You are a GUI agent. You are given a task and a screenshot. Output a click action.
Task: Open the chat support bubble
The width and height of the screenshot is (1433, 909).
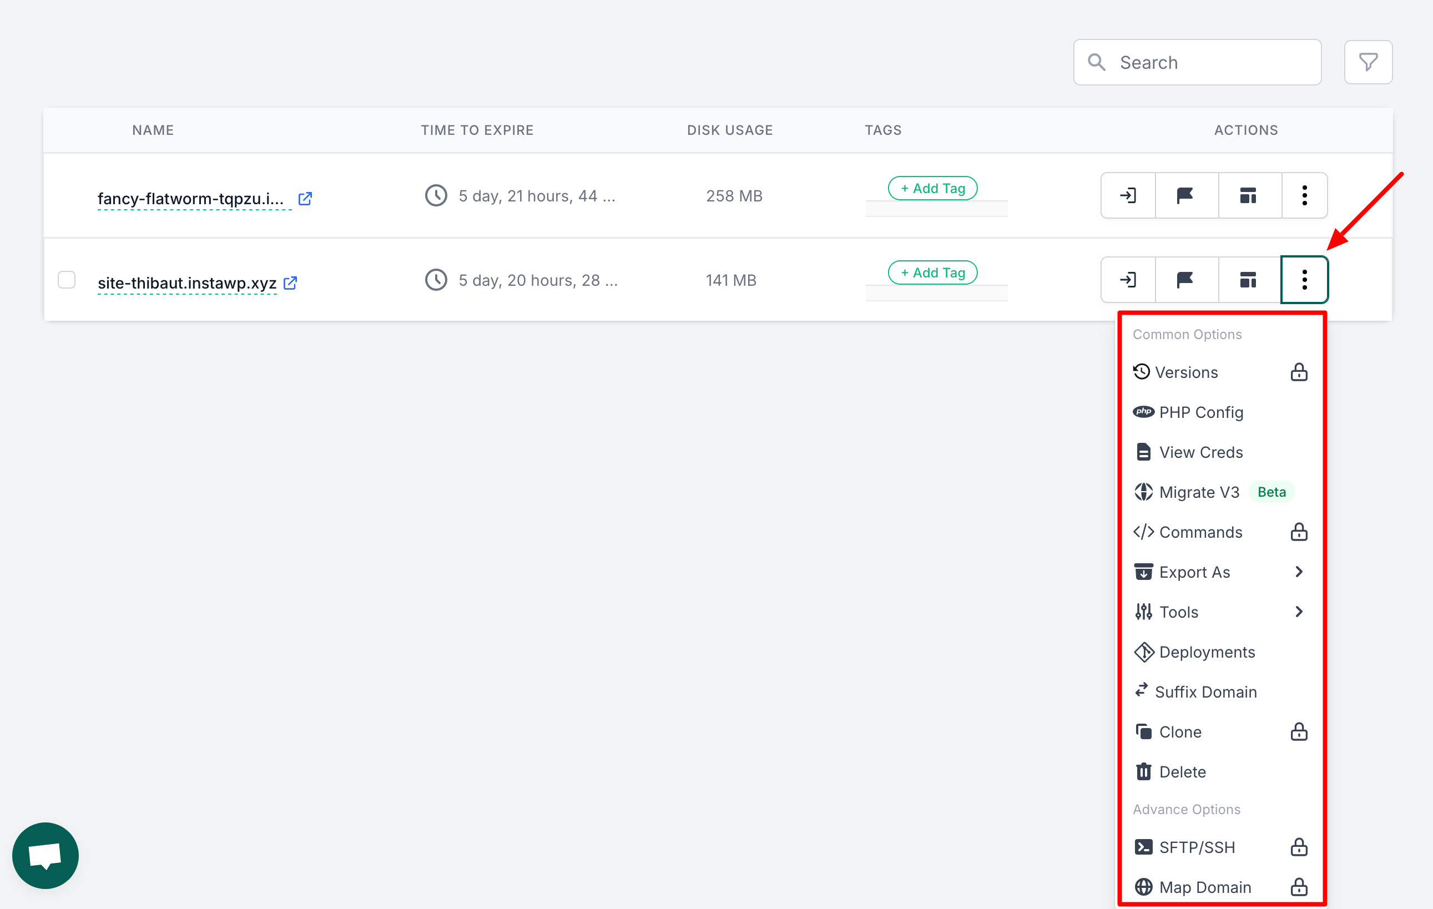[x=45, y=855]
